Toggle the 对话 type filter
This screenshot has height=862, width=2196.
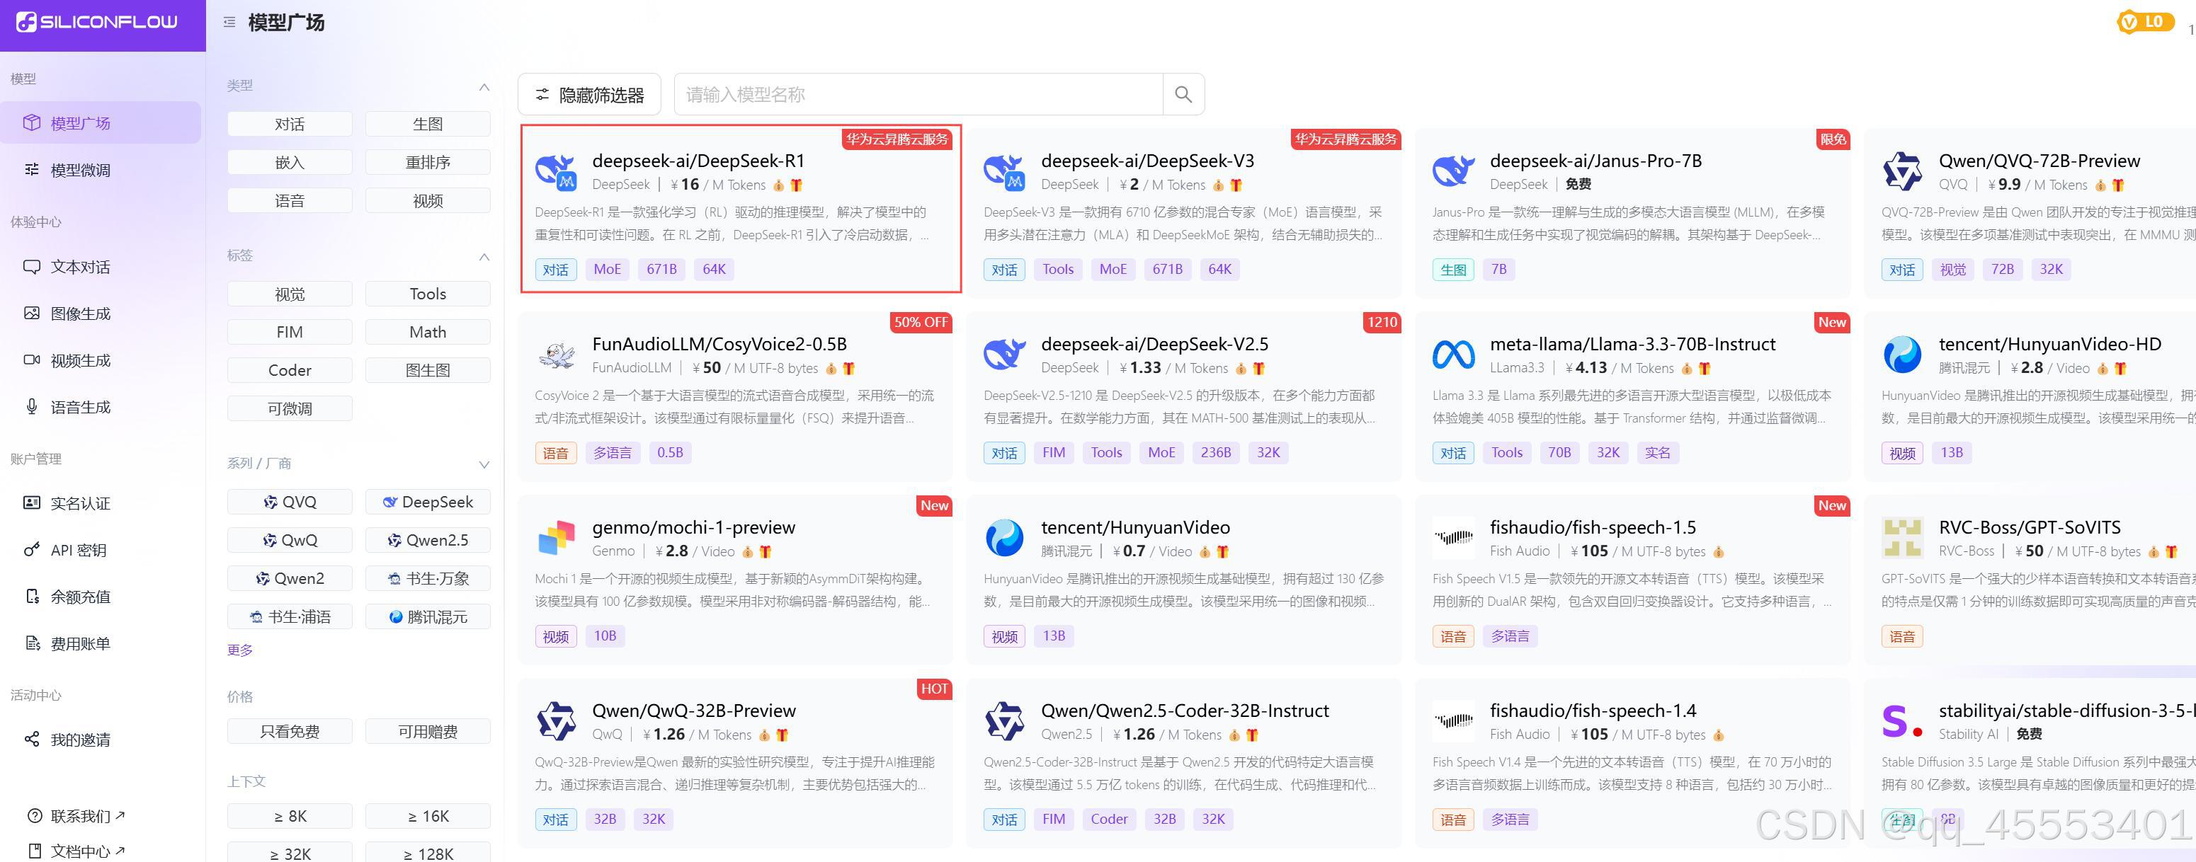coord(289,125)
